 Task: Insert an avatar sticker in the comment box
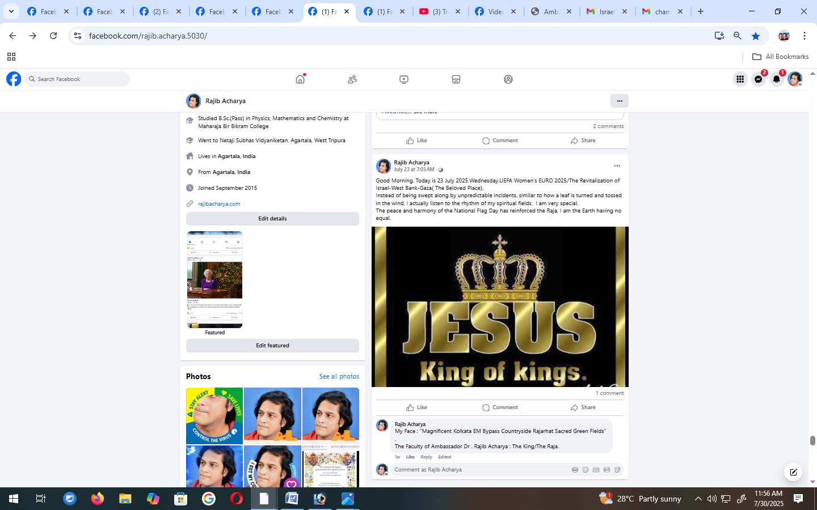pyautogui.click(x=575, y=470)
